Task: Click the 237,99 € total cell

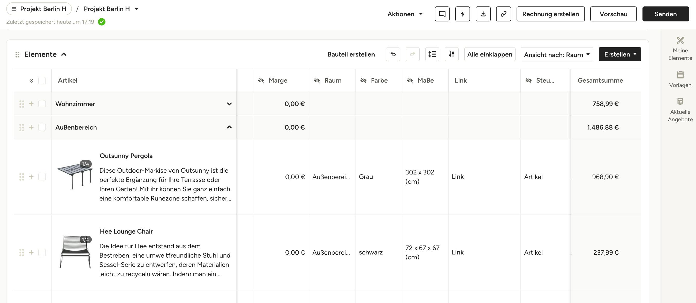Action: [606, 253]
